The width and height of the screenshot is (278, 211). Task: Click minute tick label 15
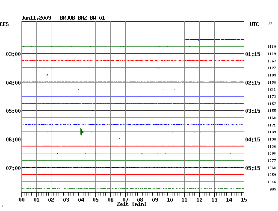244,200
